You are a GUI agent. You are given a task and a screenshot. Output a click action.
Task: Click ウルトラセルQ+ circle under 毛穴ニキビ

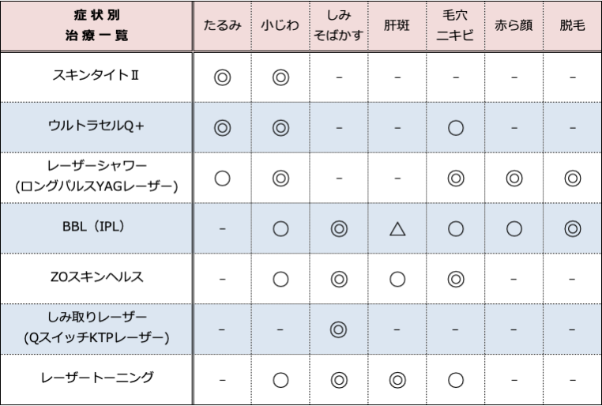(x=455, y=127)
